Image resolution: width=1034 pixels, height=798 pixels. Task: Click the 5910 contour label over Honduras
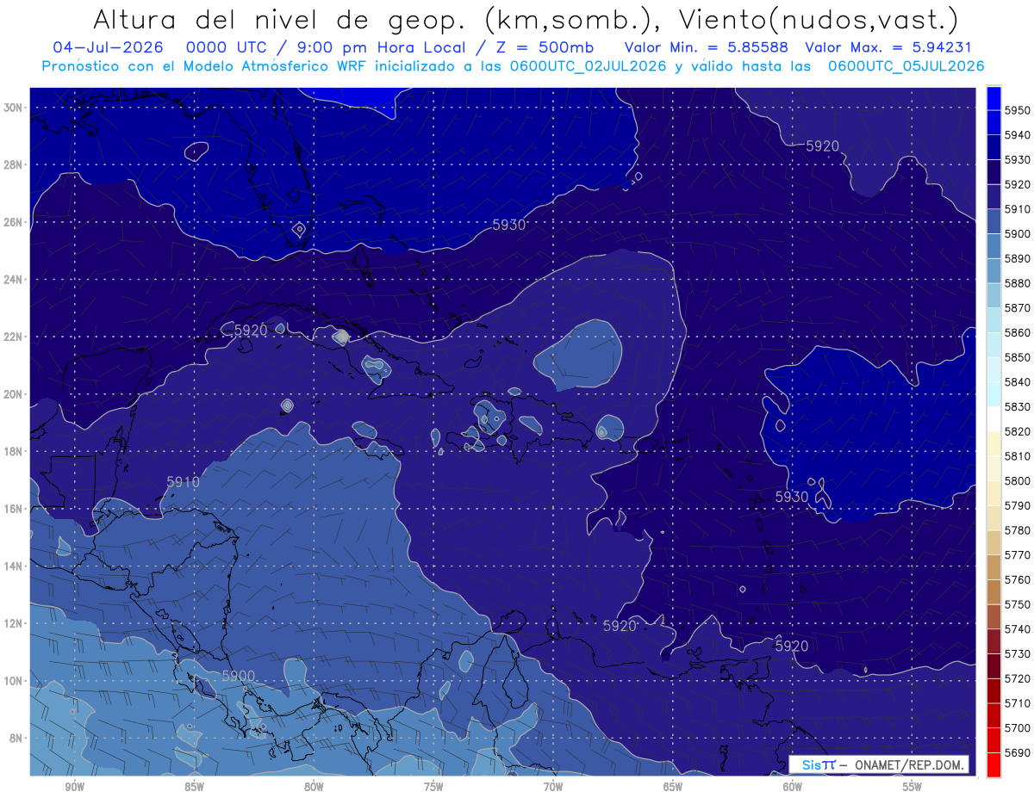coord(183,482)
